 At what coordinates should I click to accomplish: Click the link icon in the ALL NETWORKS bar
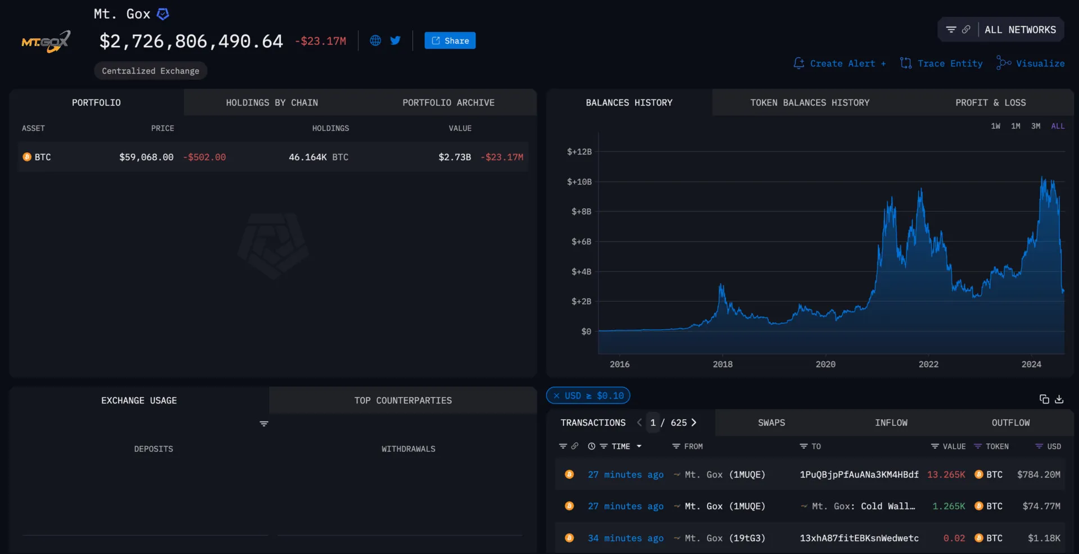click(x=967, y=29)
